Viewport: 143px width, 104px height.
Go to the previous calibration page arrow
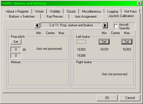point(37,25)
